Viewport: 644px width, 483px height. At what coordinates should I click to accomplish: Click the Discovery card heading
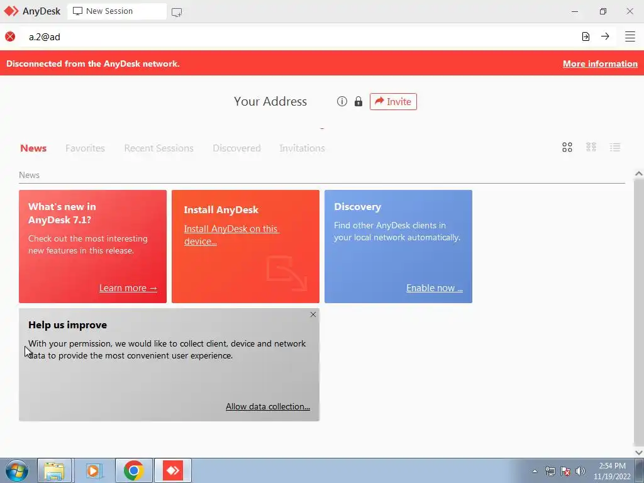point(357,206)
